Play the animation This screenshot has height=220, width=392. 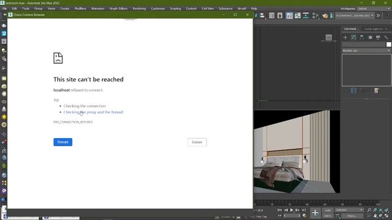click(x=292, y=210)
